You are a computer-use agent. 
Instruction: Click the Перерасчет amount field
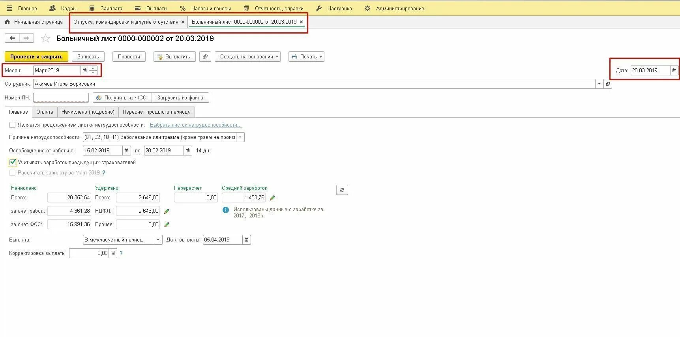click(x=196, y=198)
